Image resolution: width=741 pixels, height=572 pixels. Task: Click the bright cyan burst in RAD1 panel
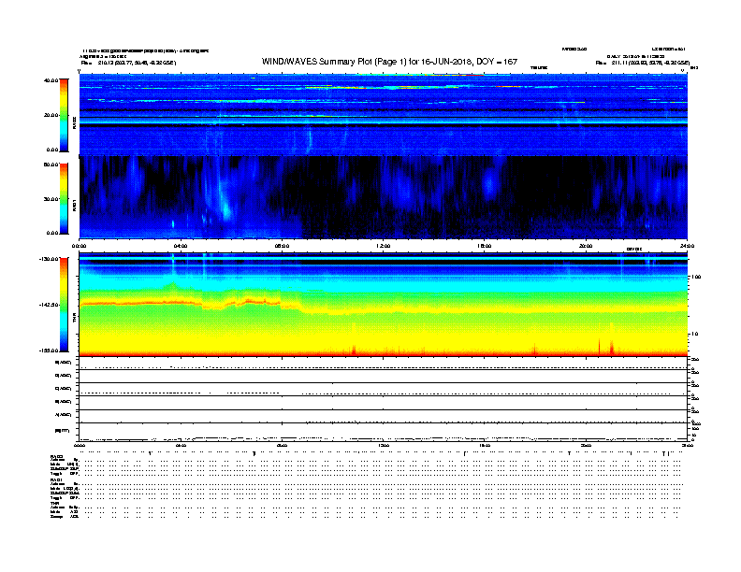[226, 208]
